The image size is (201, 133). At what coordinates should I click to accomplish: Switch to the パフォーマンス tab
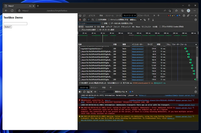click(143, 16)
